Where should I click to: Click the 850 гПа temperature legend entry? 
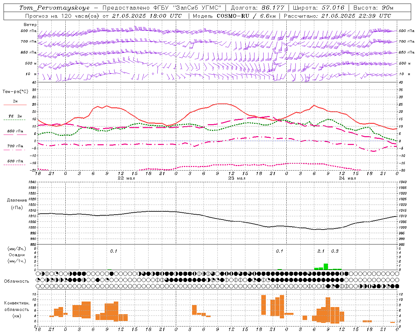(x=15, y=131)
